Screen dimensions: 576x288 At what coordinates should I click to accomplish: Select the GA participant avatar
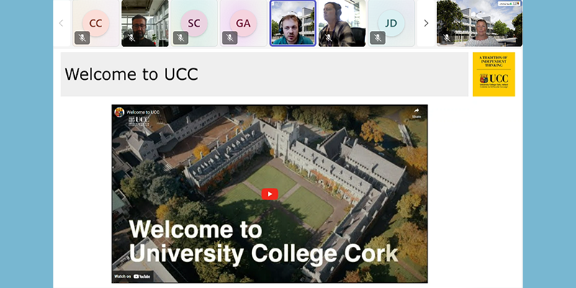tap(243, 23)
